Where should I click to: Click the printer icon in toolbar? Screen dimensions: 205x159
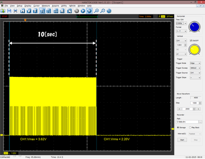pos(15,11)
